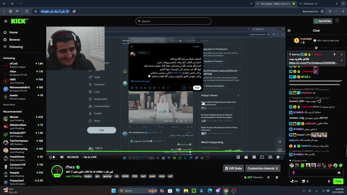Viewport: 347px width, 195px height.
Task: Open File Explorer from taskbar
Action: [x=186, y=191]
